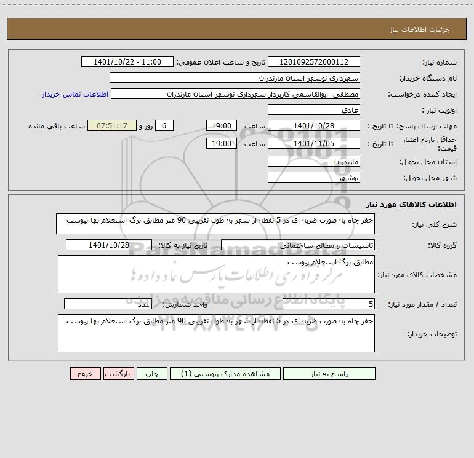Click section title 'اطلاعات کالاهای مورد نیاز'
Screen dimensions: 474x458
411,205
